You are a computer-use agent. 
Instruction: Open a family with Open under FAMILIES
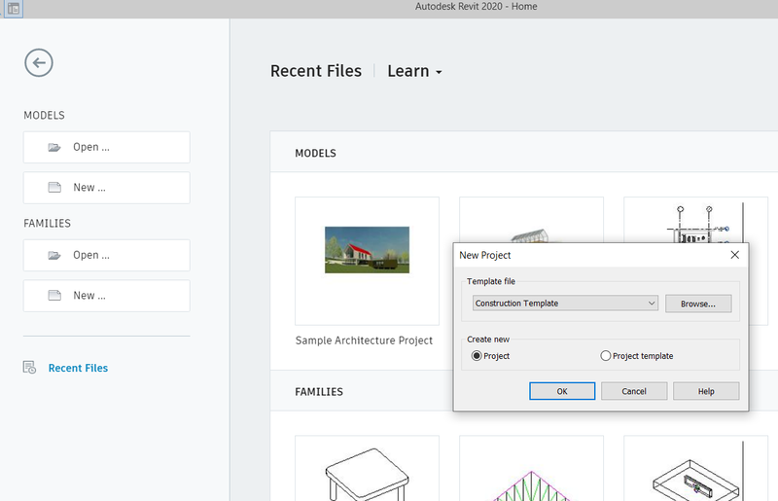(107, 255)
